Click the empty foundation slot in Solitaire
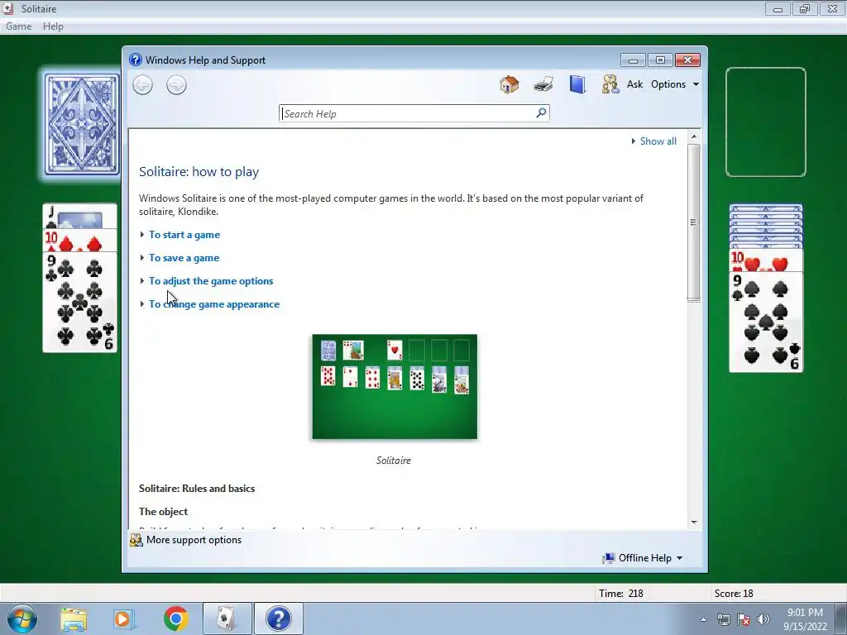Viewport: 847px width, 635px height. click(x=766, y=122)
